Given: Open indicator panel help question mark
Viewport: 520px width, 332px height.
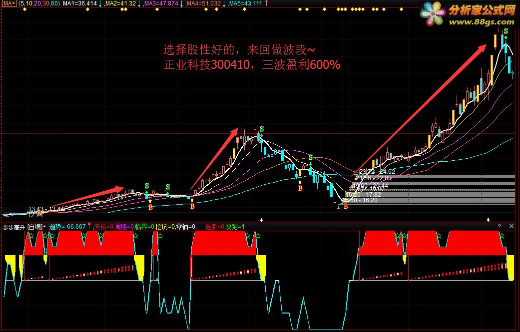Looking at the screenshot, I should [500, 226].
